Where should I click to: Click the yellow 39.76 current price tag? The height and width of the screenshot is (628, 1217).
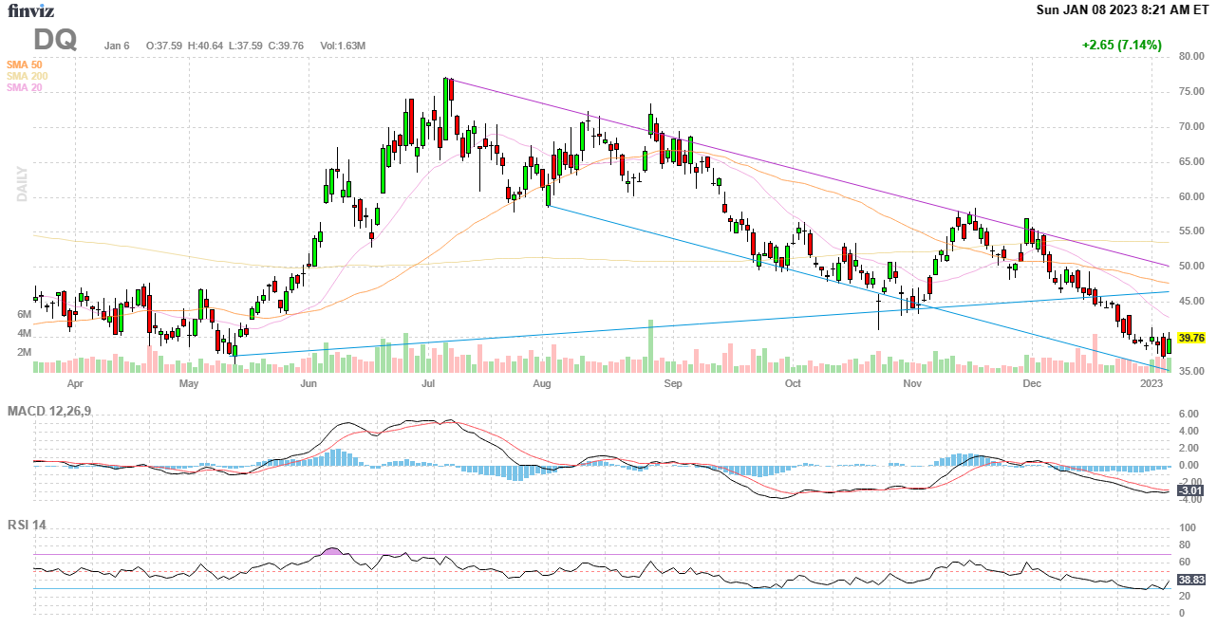(1190, 338)
